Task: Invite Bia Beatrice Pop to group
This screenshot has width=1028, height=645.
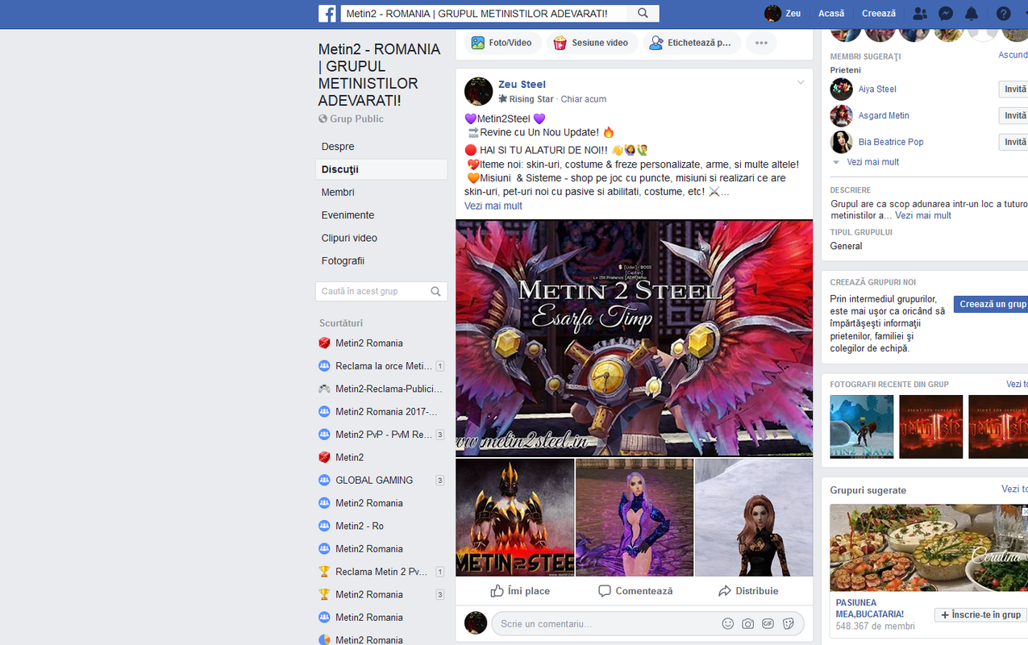Action: (1014, 142)
